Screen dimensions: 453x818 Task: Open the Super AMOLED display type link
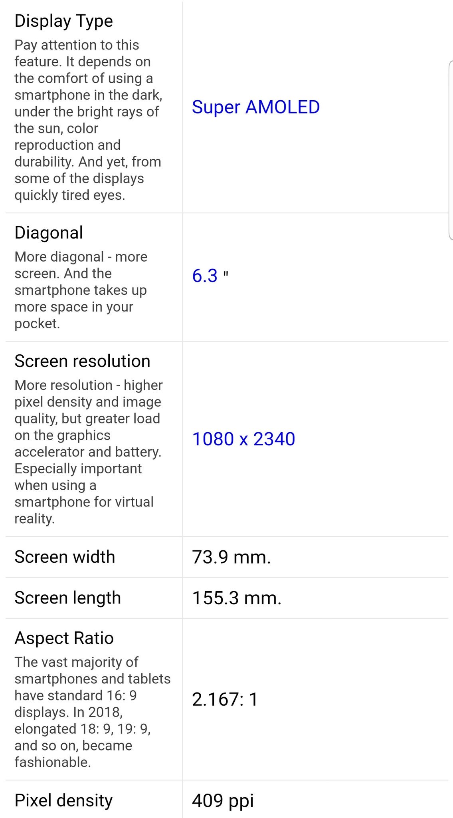255,107
